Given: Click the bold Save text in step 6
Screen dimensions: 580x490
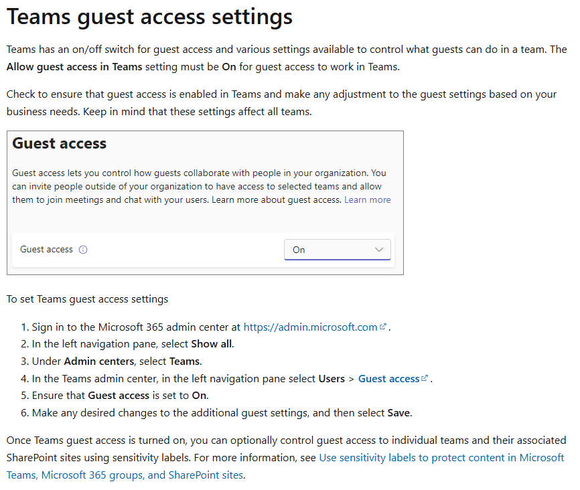Looking at the screenshot, I should 398,412.
